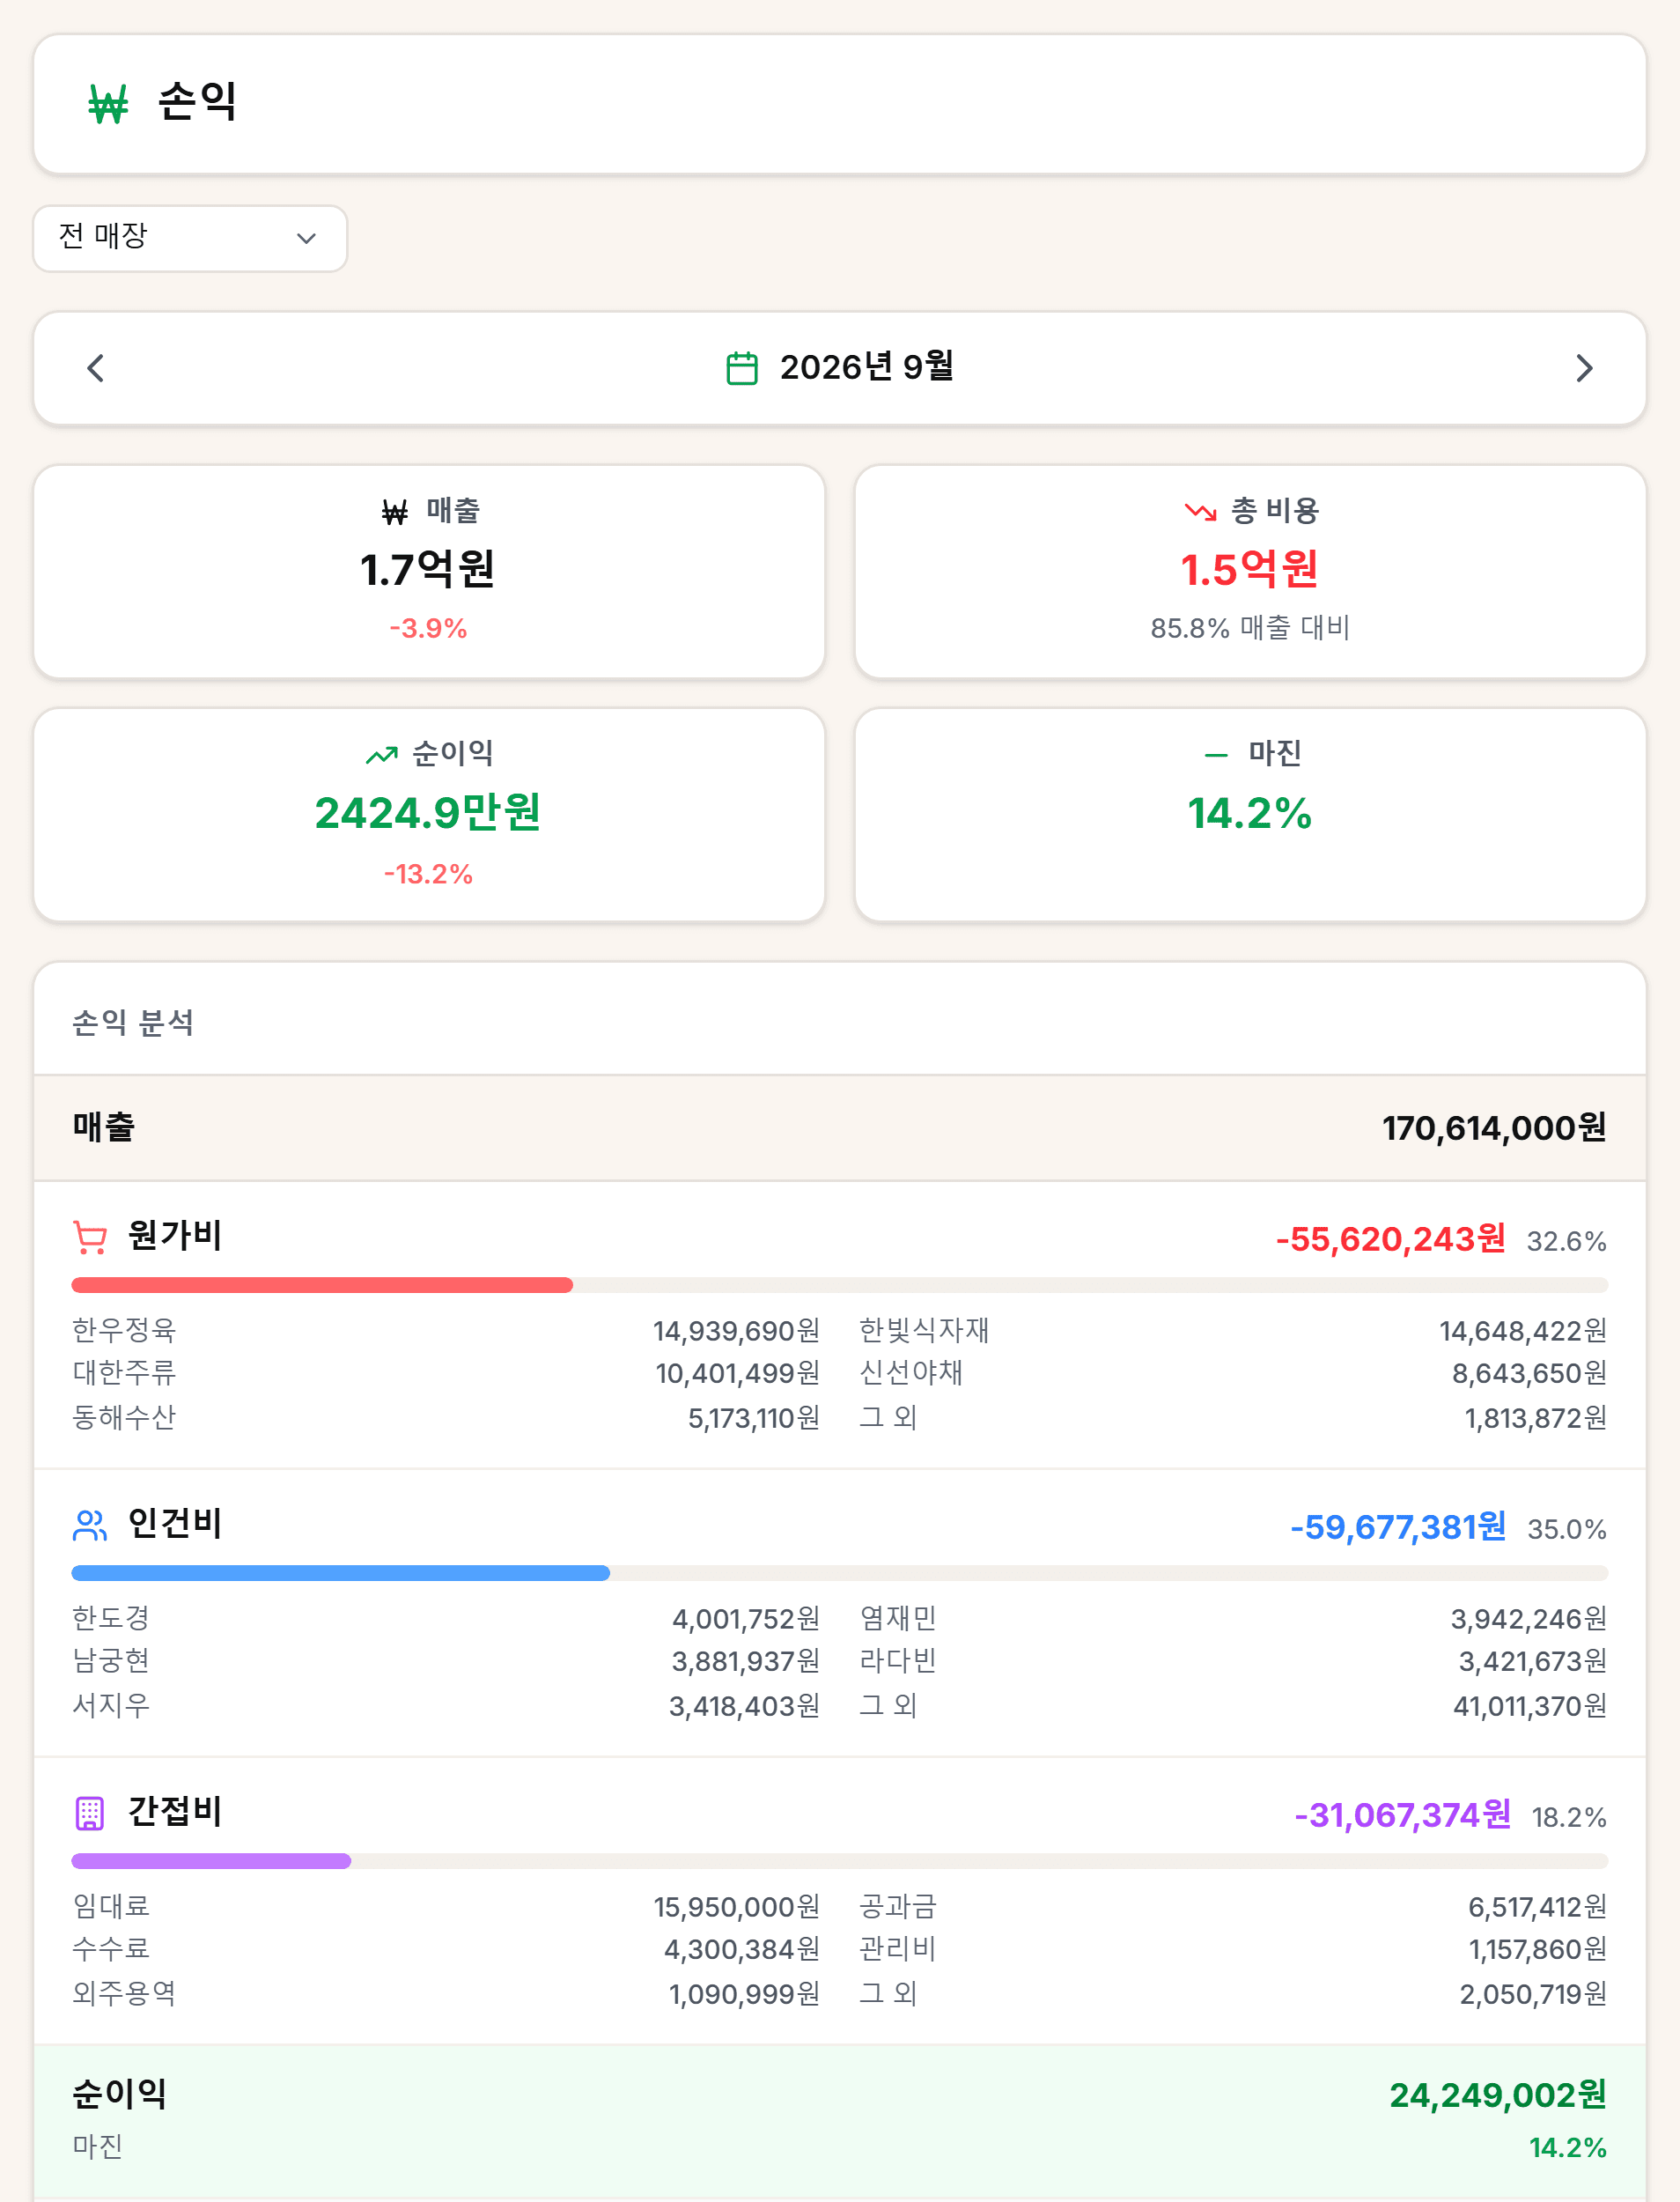Click the downward trend icon in 총 비용 card
Image resolution: width=1680 pixels, height=2202 pixels.
pos(1200,513)
